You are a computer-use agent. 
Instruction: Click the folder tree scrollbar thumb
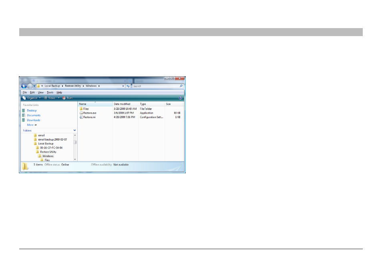point(75,142)
